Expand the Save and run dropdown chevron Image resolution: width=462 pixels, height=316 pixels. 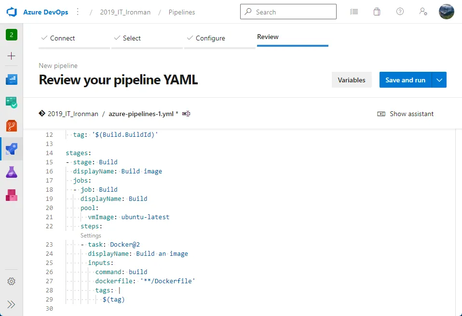(x=439, y=79)
